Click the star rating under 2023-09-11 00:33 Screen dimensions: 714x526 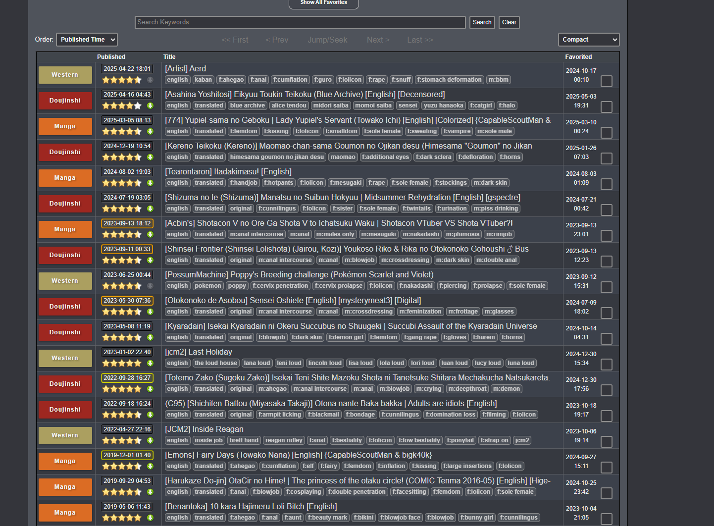(122, 260)
